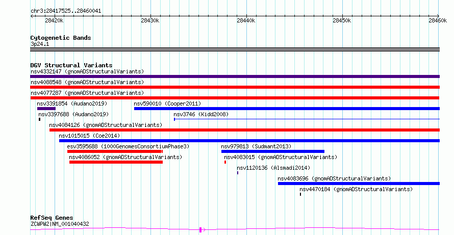Open nsv979813 (Sudmant2013) label
The width and height of the screenshot is (454, 235).
(256, 146)
